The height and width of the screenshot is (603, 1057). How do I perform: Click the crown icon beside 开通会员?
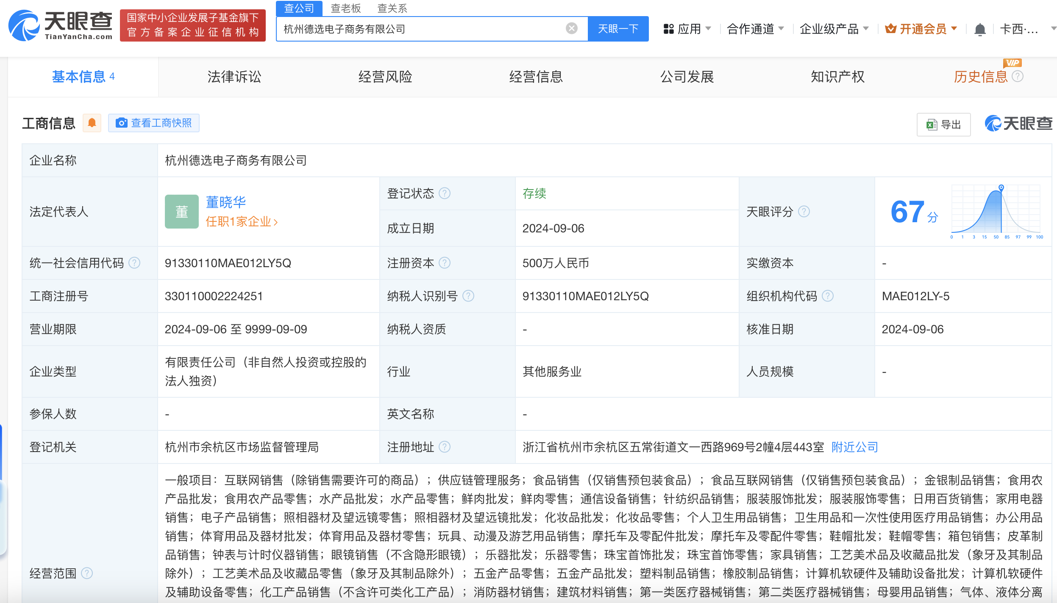(890, 28)
